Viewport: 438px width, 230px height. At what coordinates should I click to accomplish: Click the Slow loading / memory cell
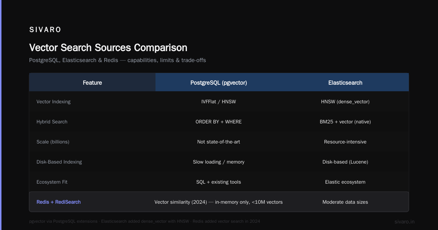219,162
